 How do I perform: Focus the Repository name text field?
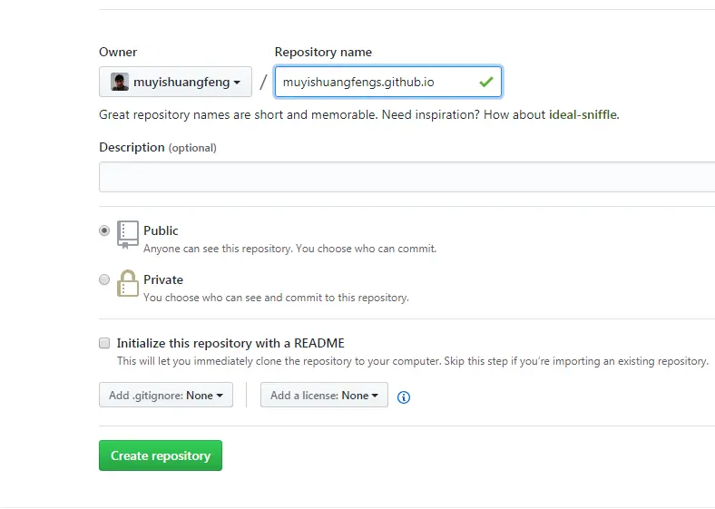[388, 82]
